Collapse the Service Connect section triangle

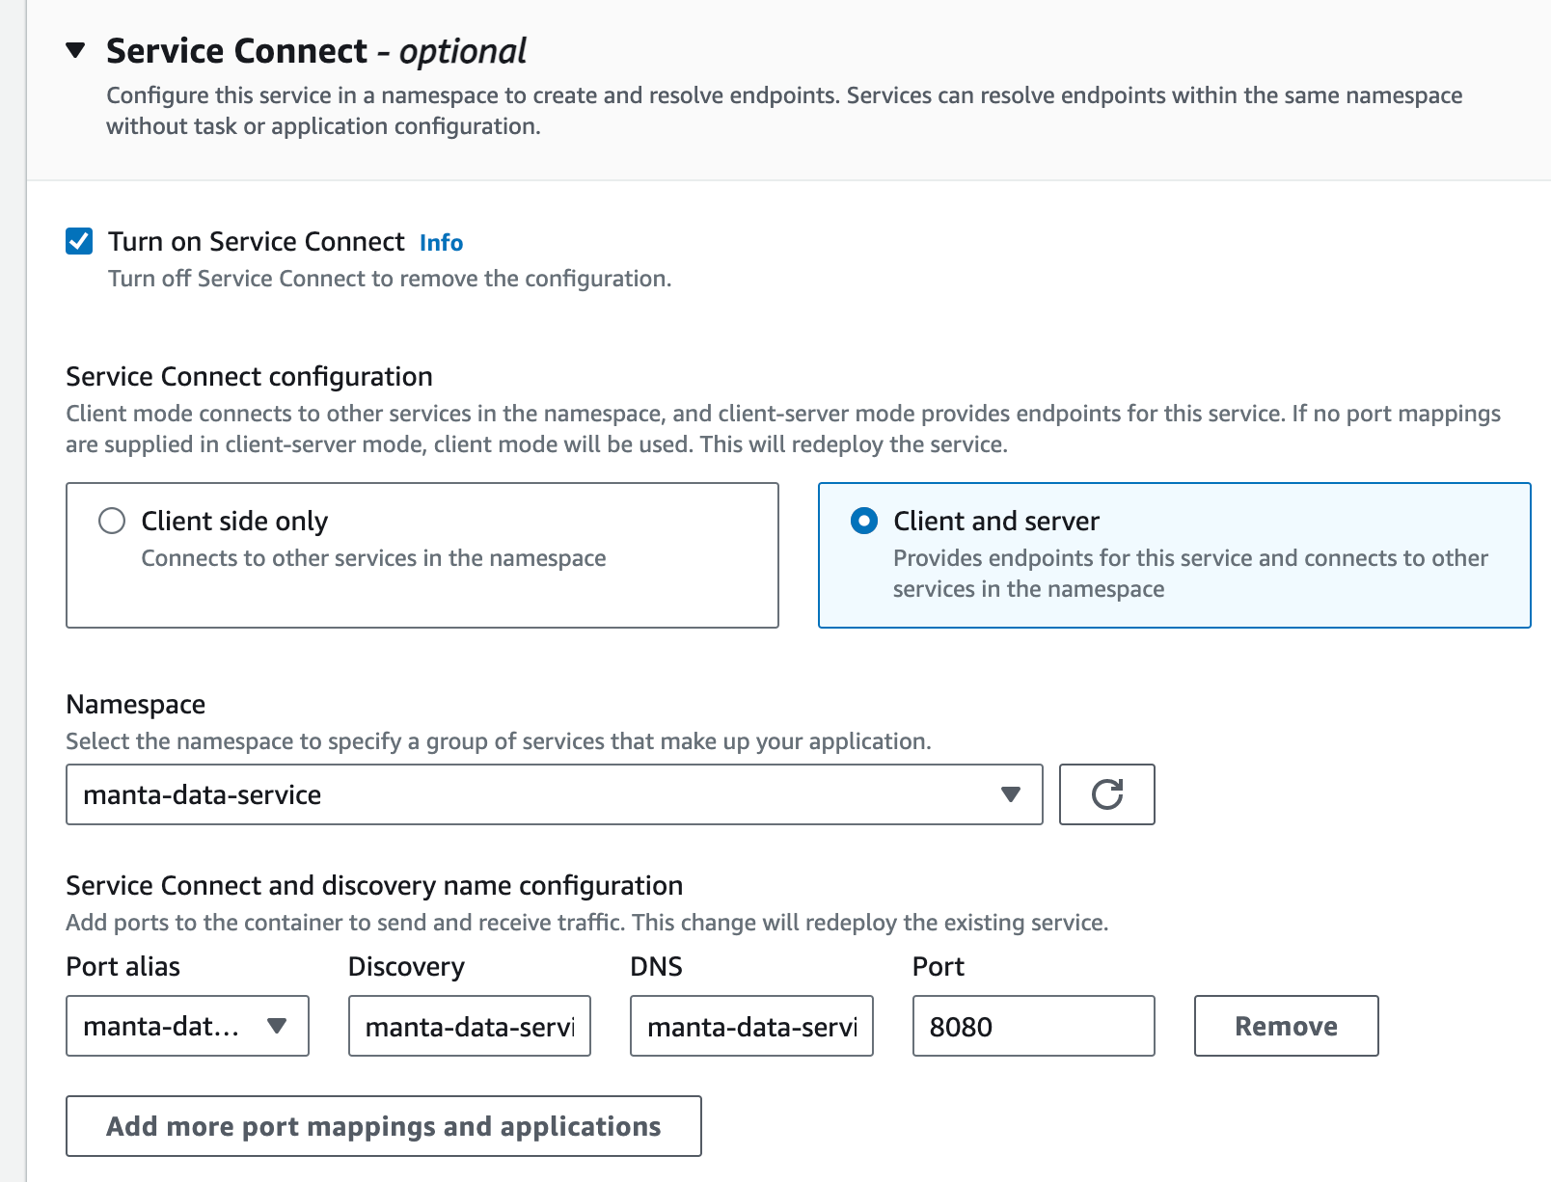(76, 50)
